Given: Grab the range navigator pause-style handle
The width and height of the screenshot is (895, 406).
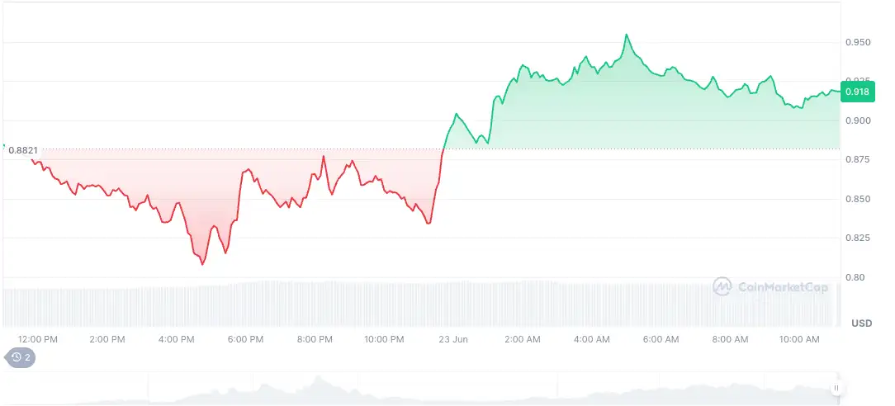Looking at the screenshot, I should (836, 388).
